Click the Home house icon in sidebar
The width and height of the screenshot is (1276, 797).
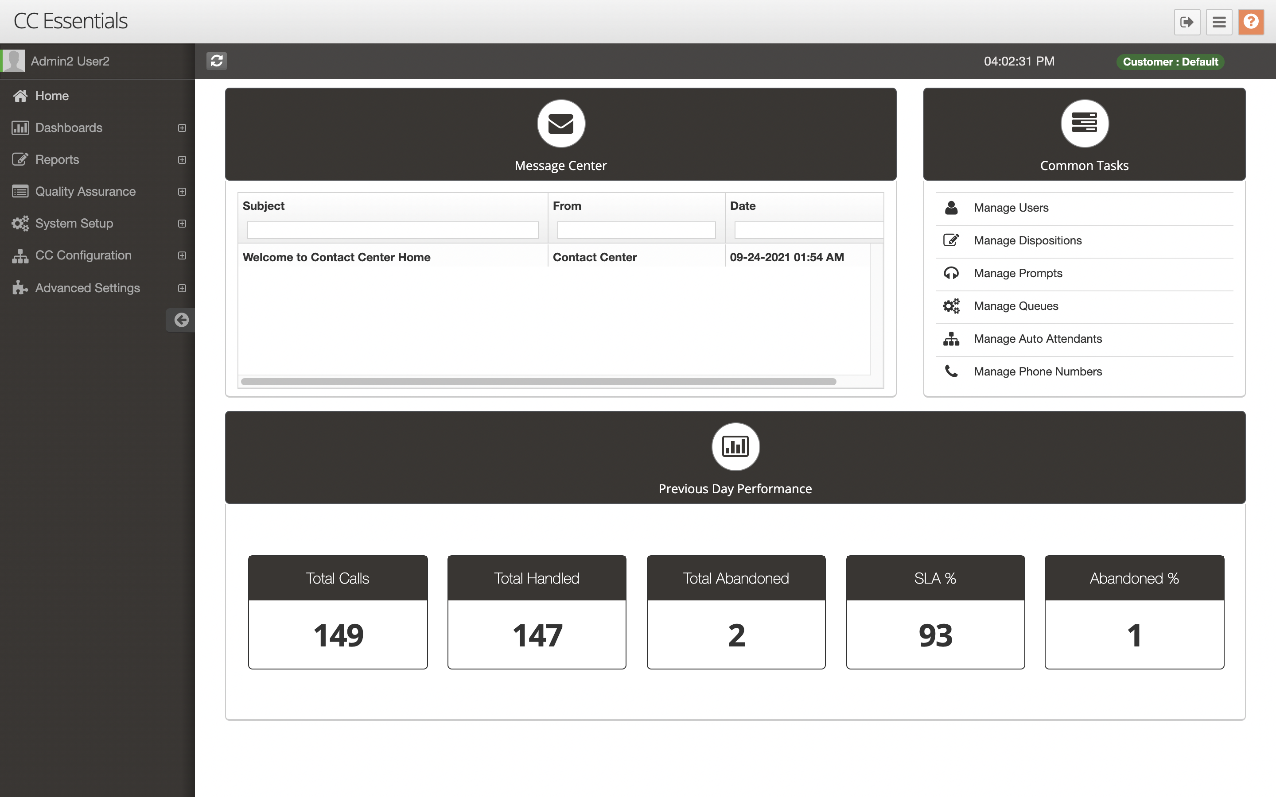click(x=20, y=96)
